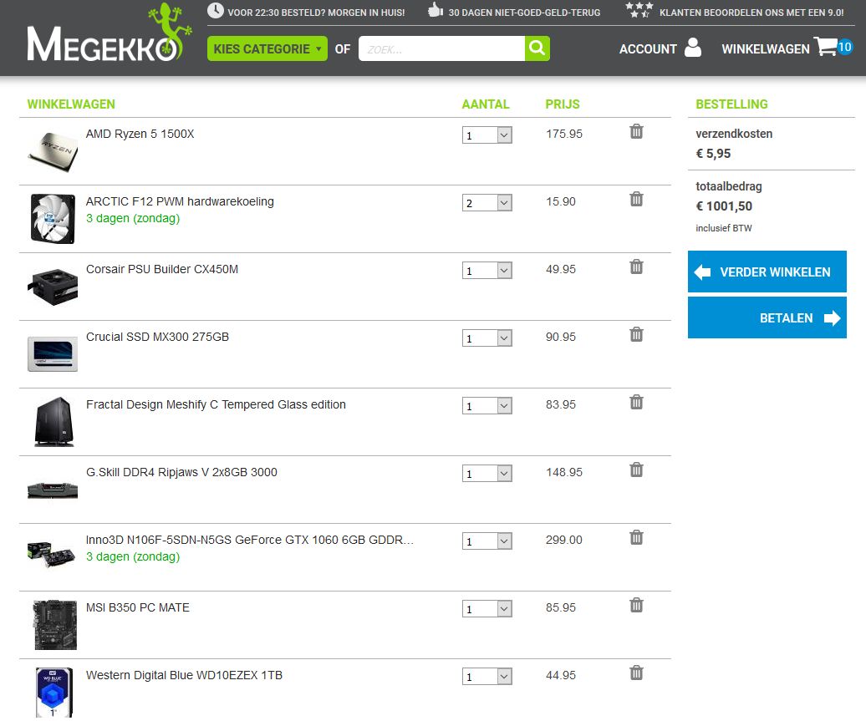Open Inno3D GeForce GTX 1060 product link
Viewport: 866px width, 721px height.
(x=250, y=540)
